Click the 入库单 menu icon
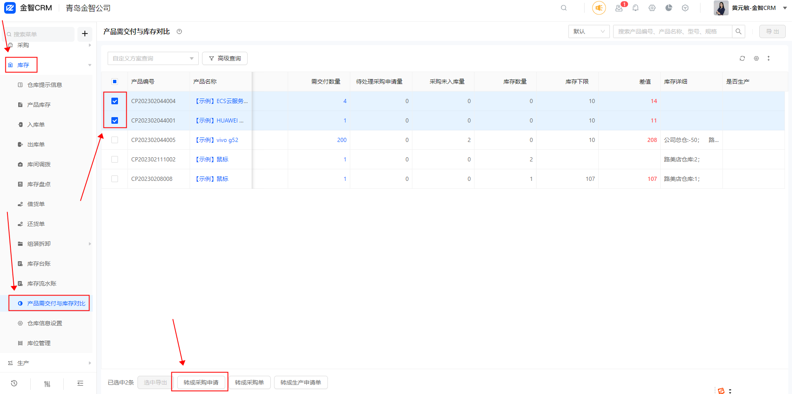 (20, 125)
